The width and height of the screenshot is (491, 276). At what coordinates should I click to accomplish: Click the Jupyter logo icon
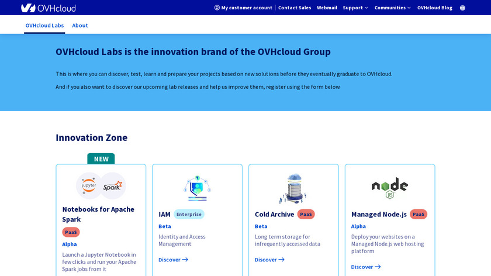[x=89, y=186]
